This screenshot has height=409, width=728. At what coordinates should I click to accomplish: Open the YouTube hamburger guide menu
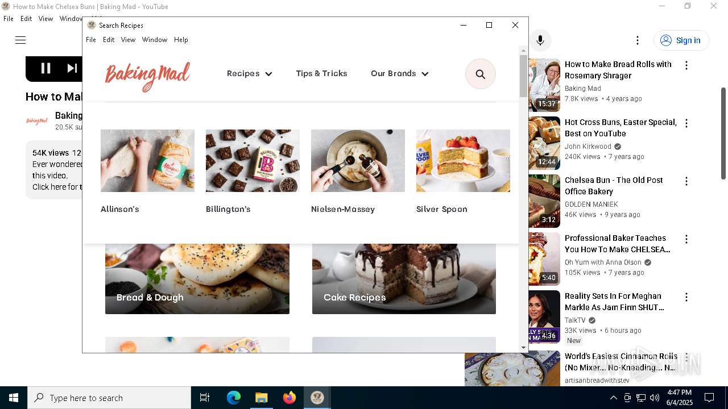tap(20, 40)
